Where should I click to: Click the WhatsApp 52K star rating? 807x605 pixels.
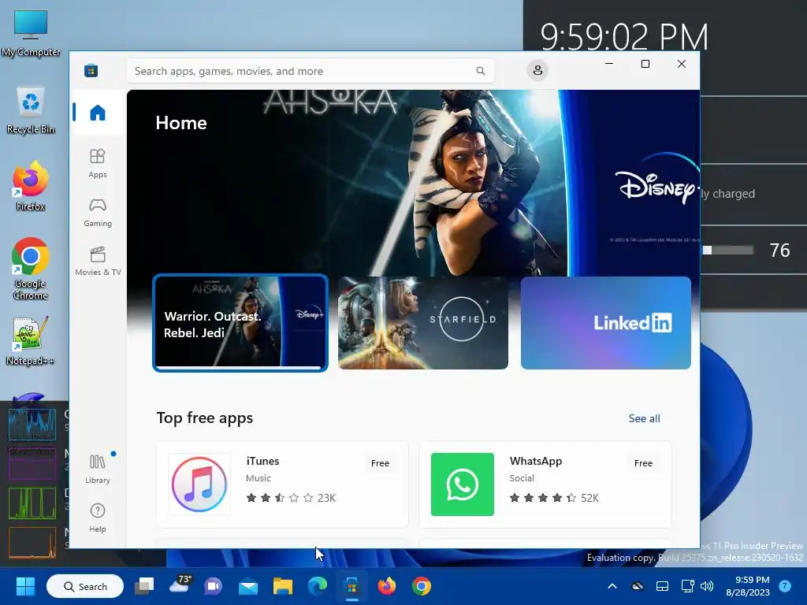[554, 498]
